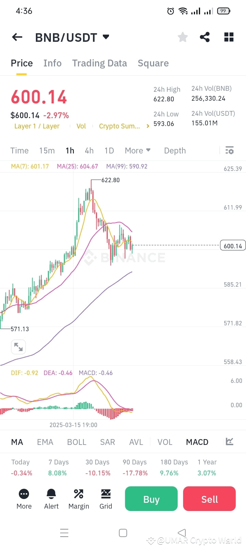Image resolution: width=246 pixels, height=548 pixels.
Task: Toggle the SAR indicator
Action: tap(107, 442)
